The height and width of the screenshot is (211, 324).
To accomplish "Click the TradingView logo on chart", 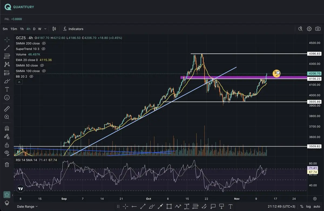I will [x=20, y=189].
